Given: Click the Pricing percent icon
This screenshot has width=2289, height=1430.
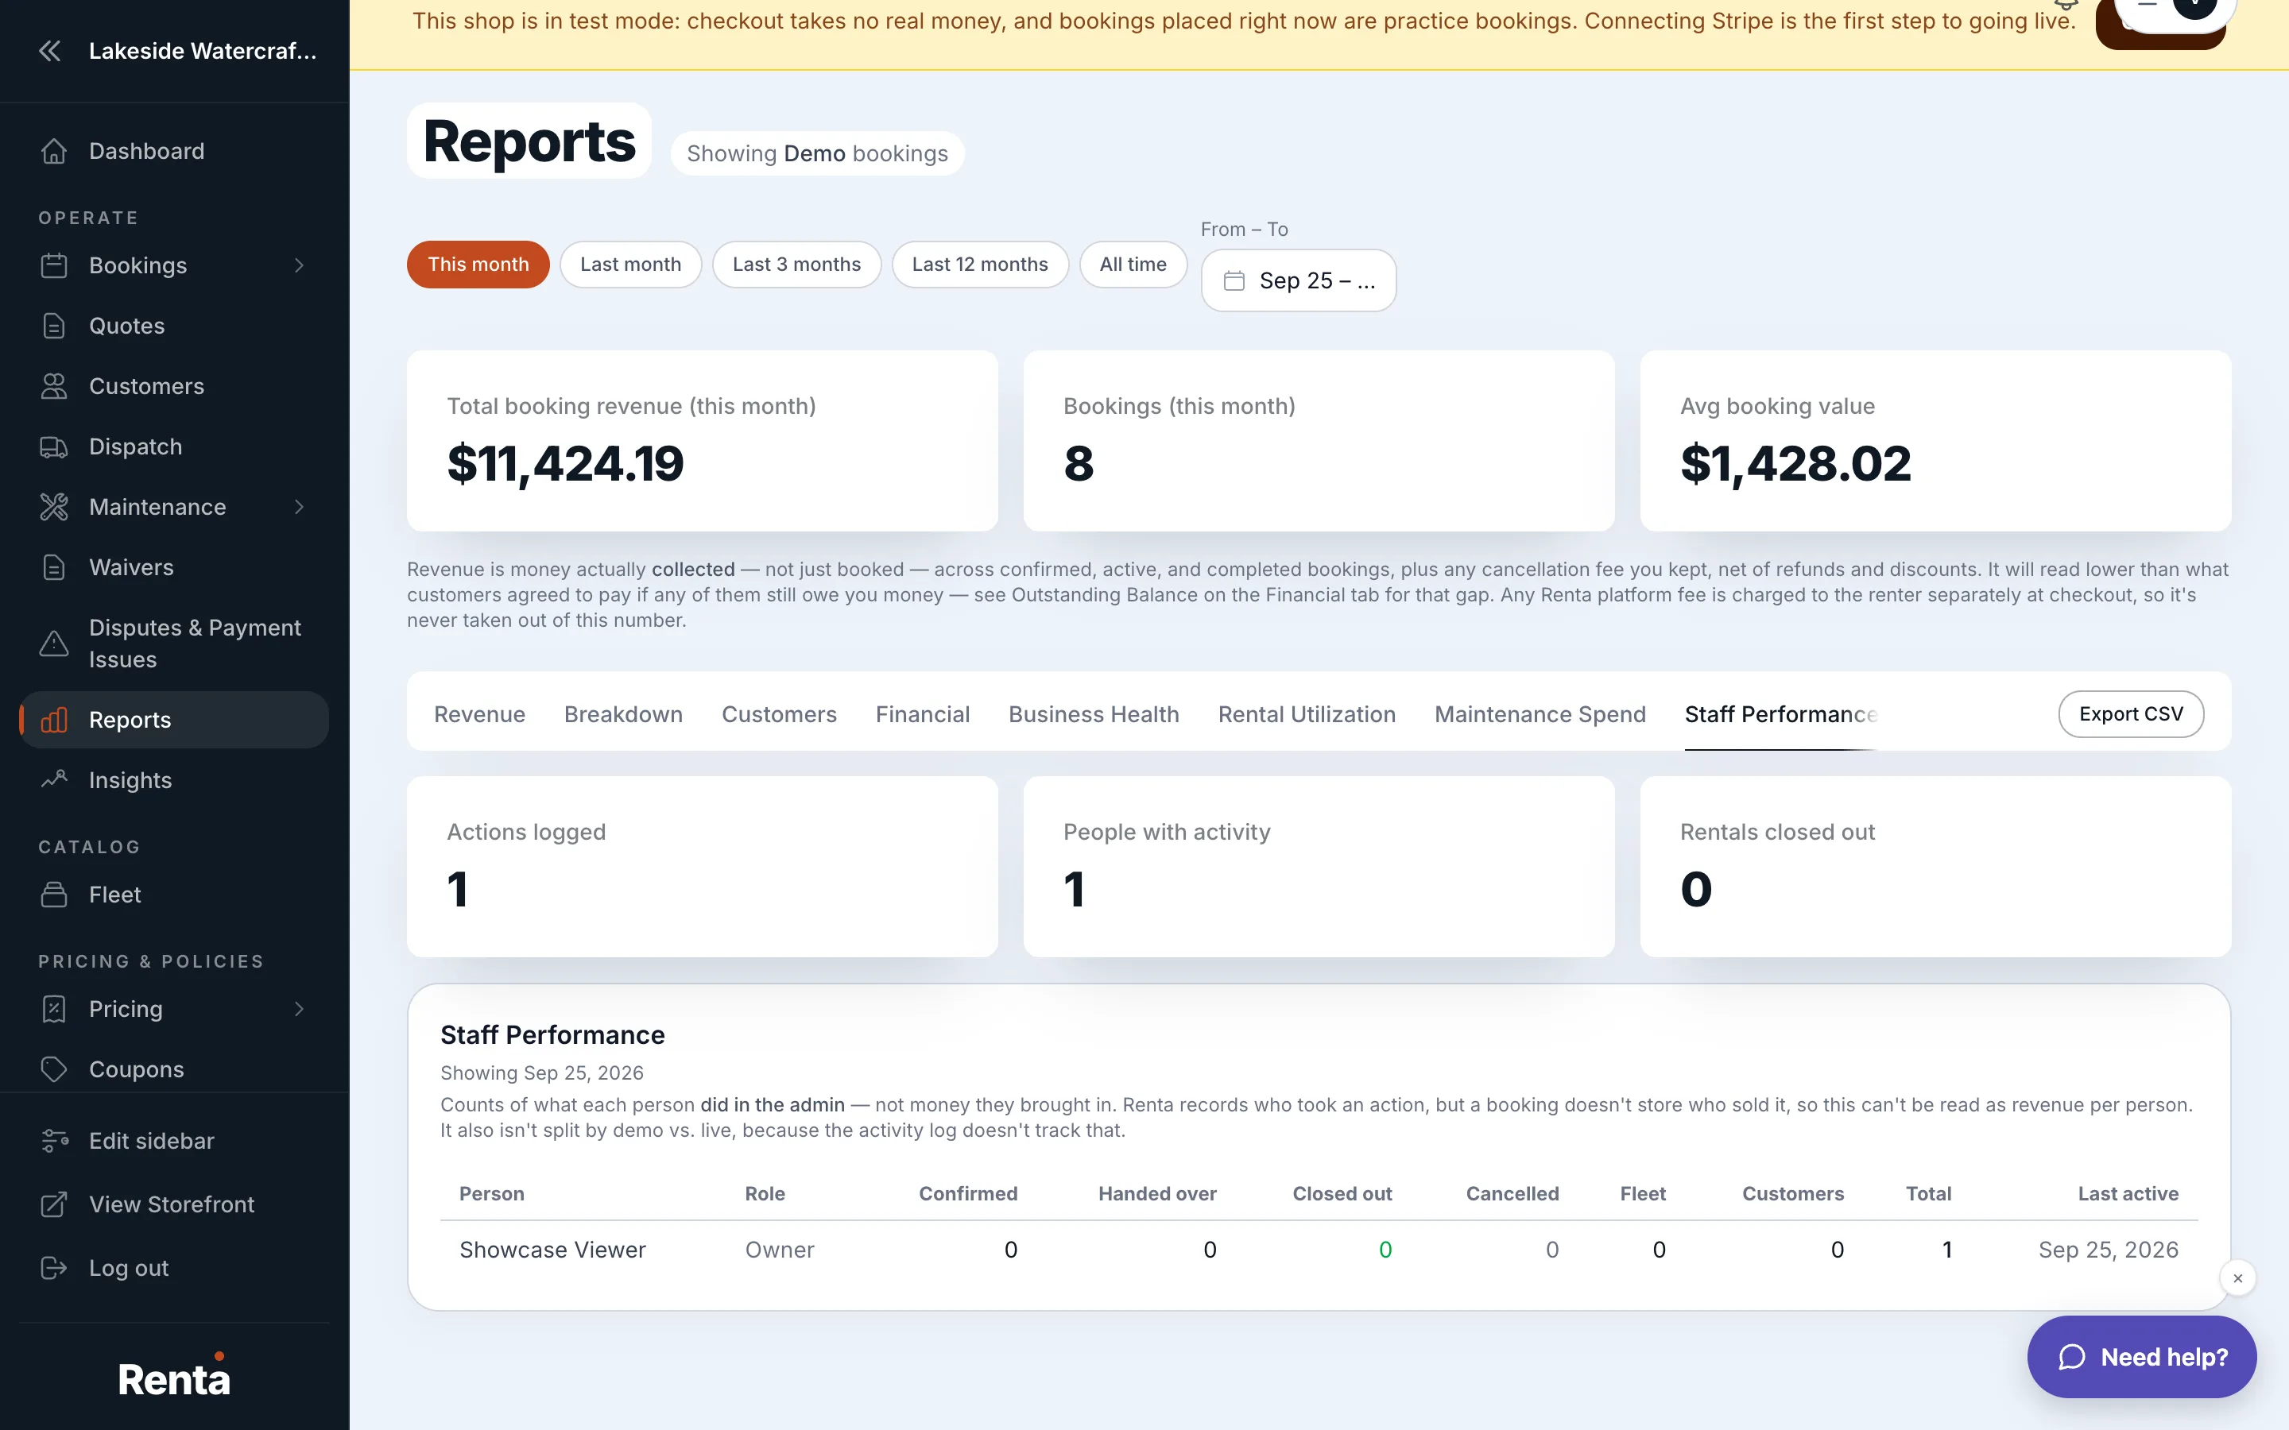Looking at the screenshot, I should 54,1009.
